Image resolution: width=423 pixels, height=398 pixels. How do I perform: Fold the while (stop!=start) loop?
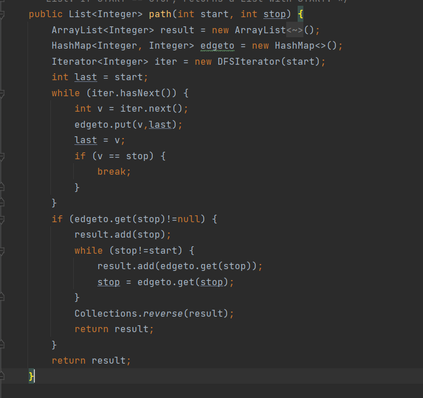pos(2,250)
